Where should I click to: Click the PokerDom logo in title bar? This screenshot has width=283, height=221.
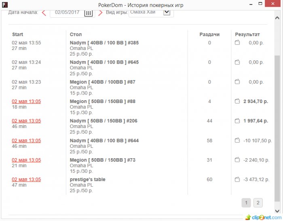click(5, 5)
